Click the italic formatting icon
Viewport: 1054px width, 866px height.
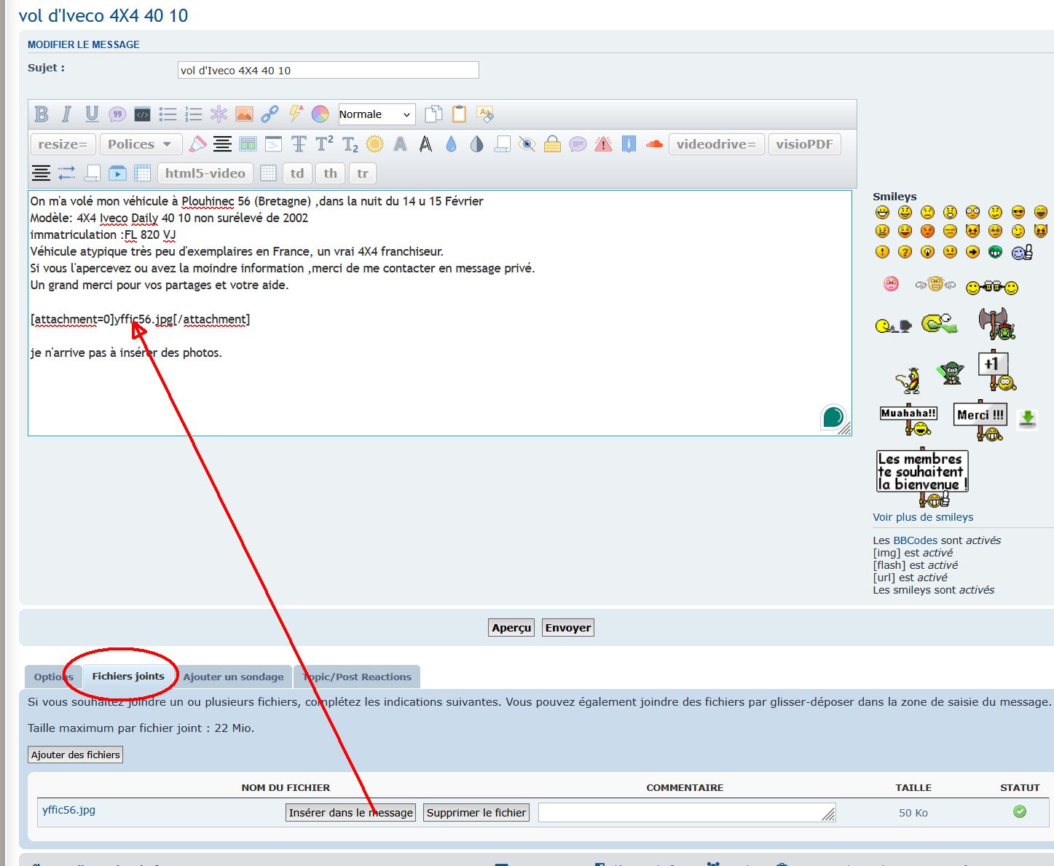66,114
